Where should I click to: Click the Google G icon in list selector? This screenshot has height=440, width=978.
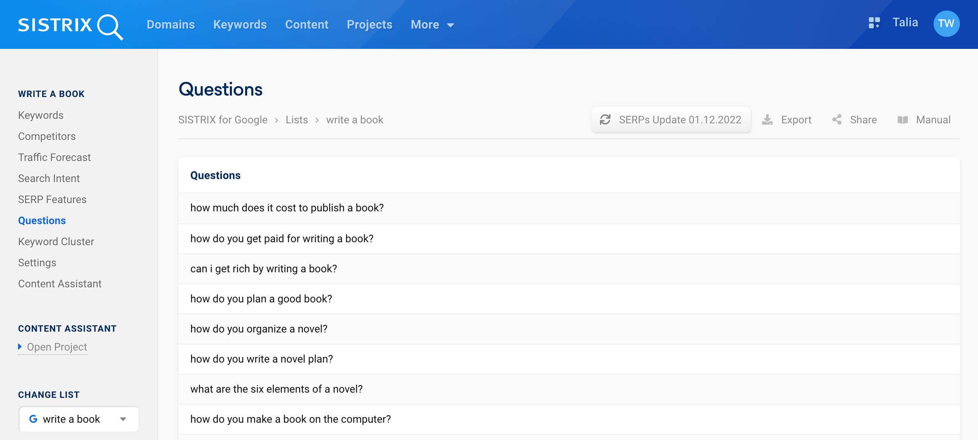tap(33, 419)
